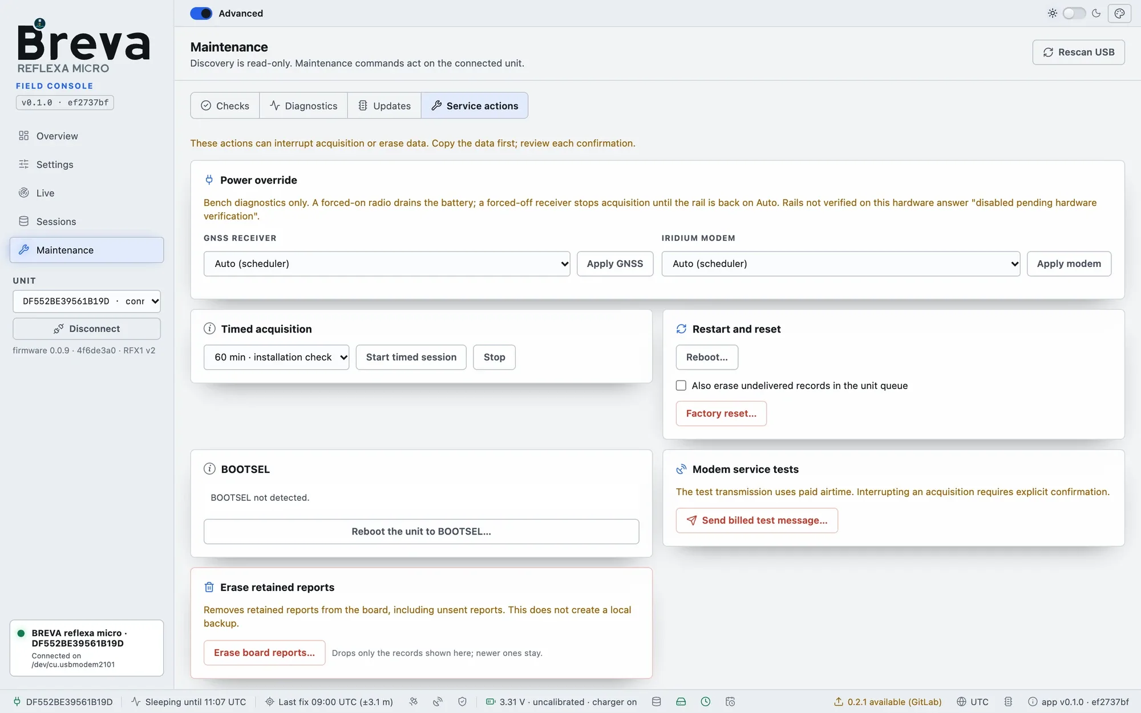Click the Factory reset... button

click(721, 414)
